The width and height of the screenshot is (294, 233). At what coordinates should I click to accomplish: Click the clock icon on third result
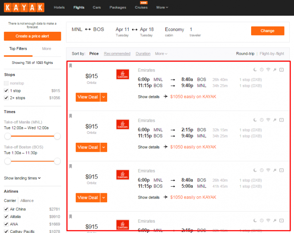[x=261, y=170]
